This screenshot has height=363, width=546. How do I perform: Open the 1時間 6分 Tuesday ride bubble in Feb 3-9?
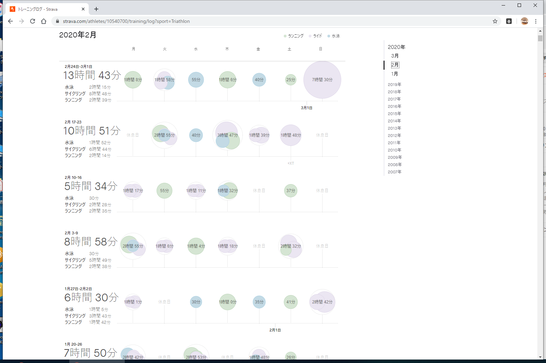coord(165,246)
